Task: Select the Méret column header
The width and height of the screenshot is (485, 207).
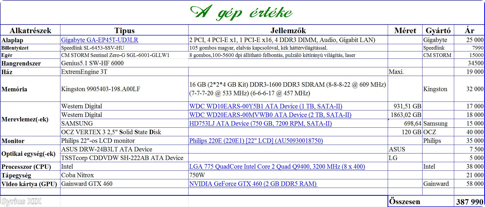Action: coord(405,31)
